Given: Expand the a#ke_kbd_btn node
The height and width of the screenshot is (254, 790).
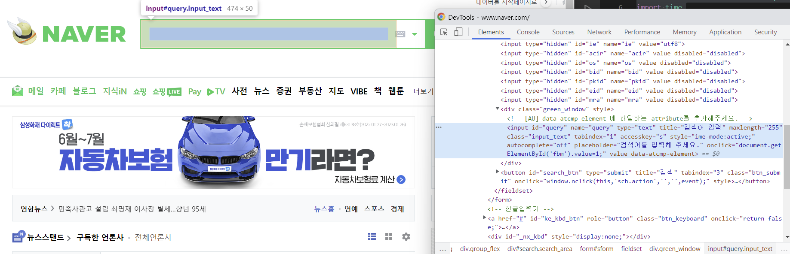Looking at the screenshot, I should [x=485, y=218].
